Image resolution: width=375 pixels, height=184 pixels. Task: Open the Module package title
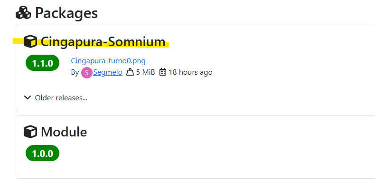[x=64, y=132]
